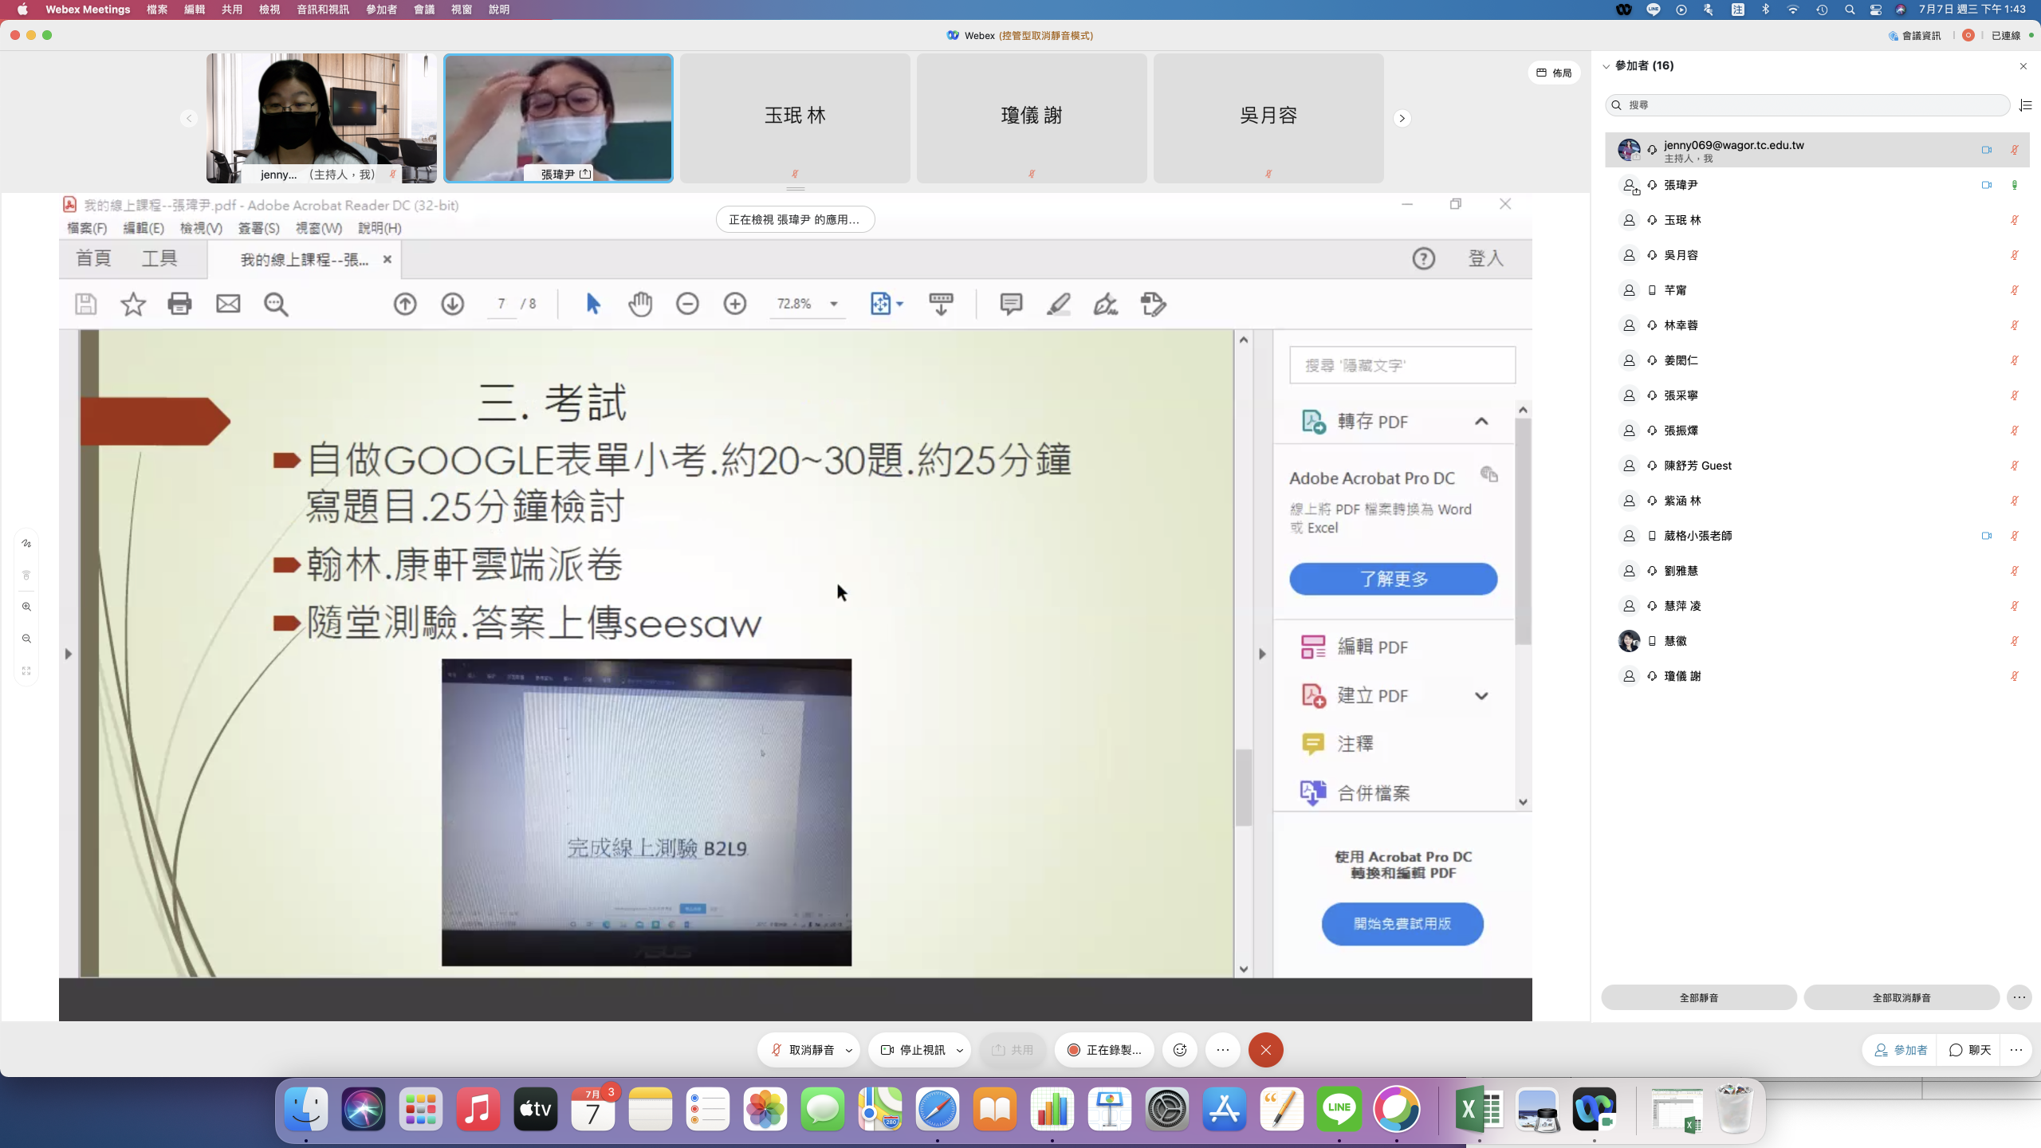
Task: Open LINE app in the dock
Action: click(x=1339, y=1108)
